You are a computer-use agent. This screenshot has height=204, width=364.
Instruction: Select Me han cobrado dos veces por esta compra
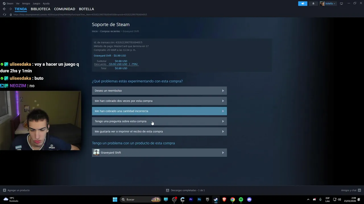(x=159, y=101)
